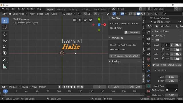Choose the Annotate pencil tool
The height and width of the screenshot is (103, 183).
(5, 60)
